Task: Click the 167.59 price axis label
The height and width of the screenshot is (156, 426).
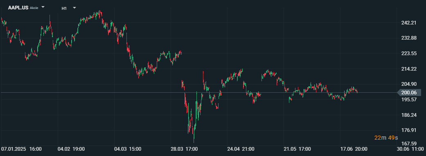Action: [409, 143]
